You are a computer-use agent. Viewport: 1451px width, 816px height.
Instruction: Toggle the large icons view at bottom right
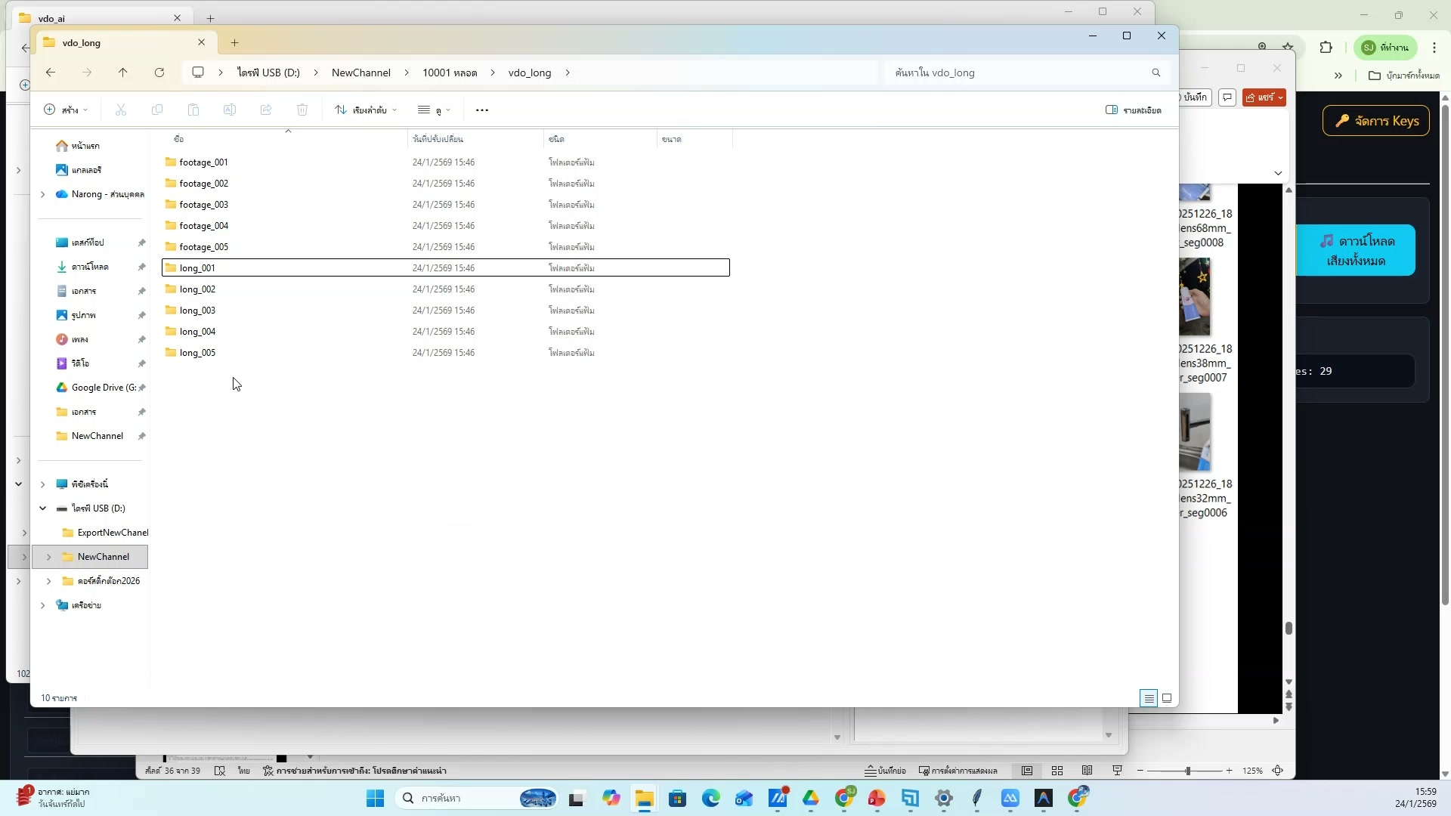[x=1166, y=697]
